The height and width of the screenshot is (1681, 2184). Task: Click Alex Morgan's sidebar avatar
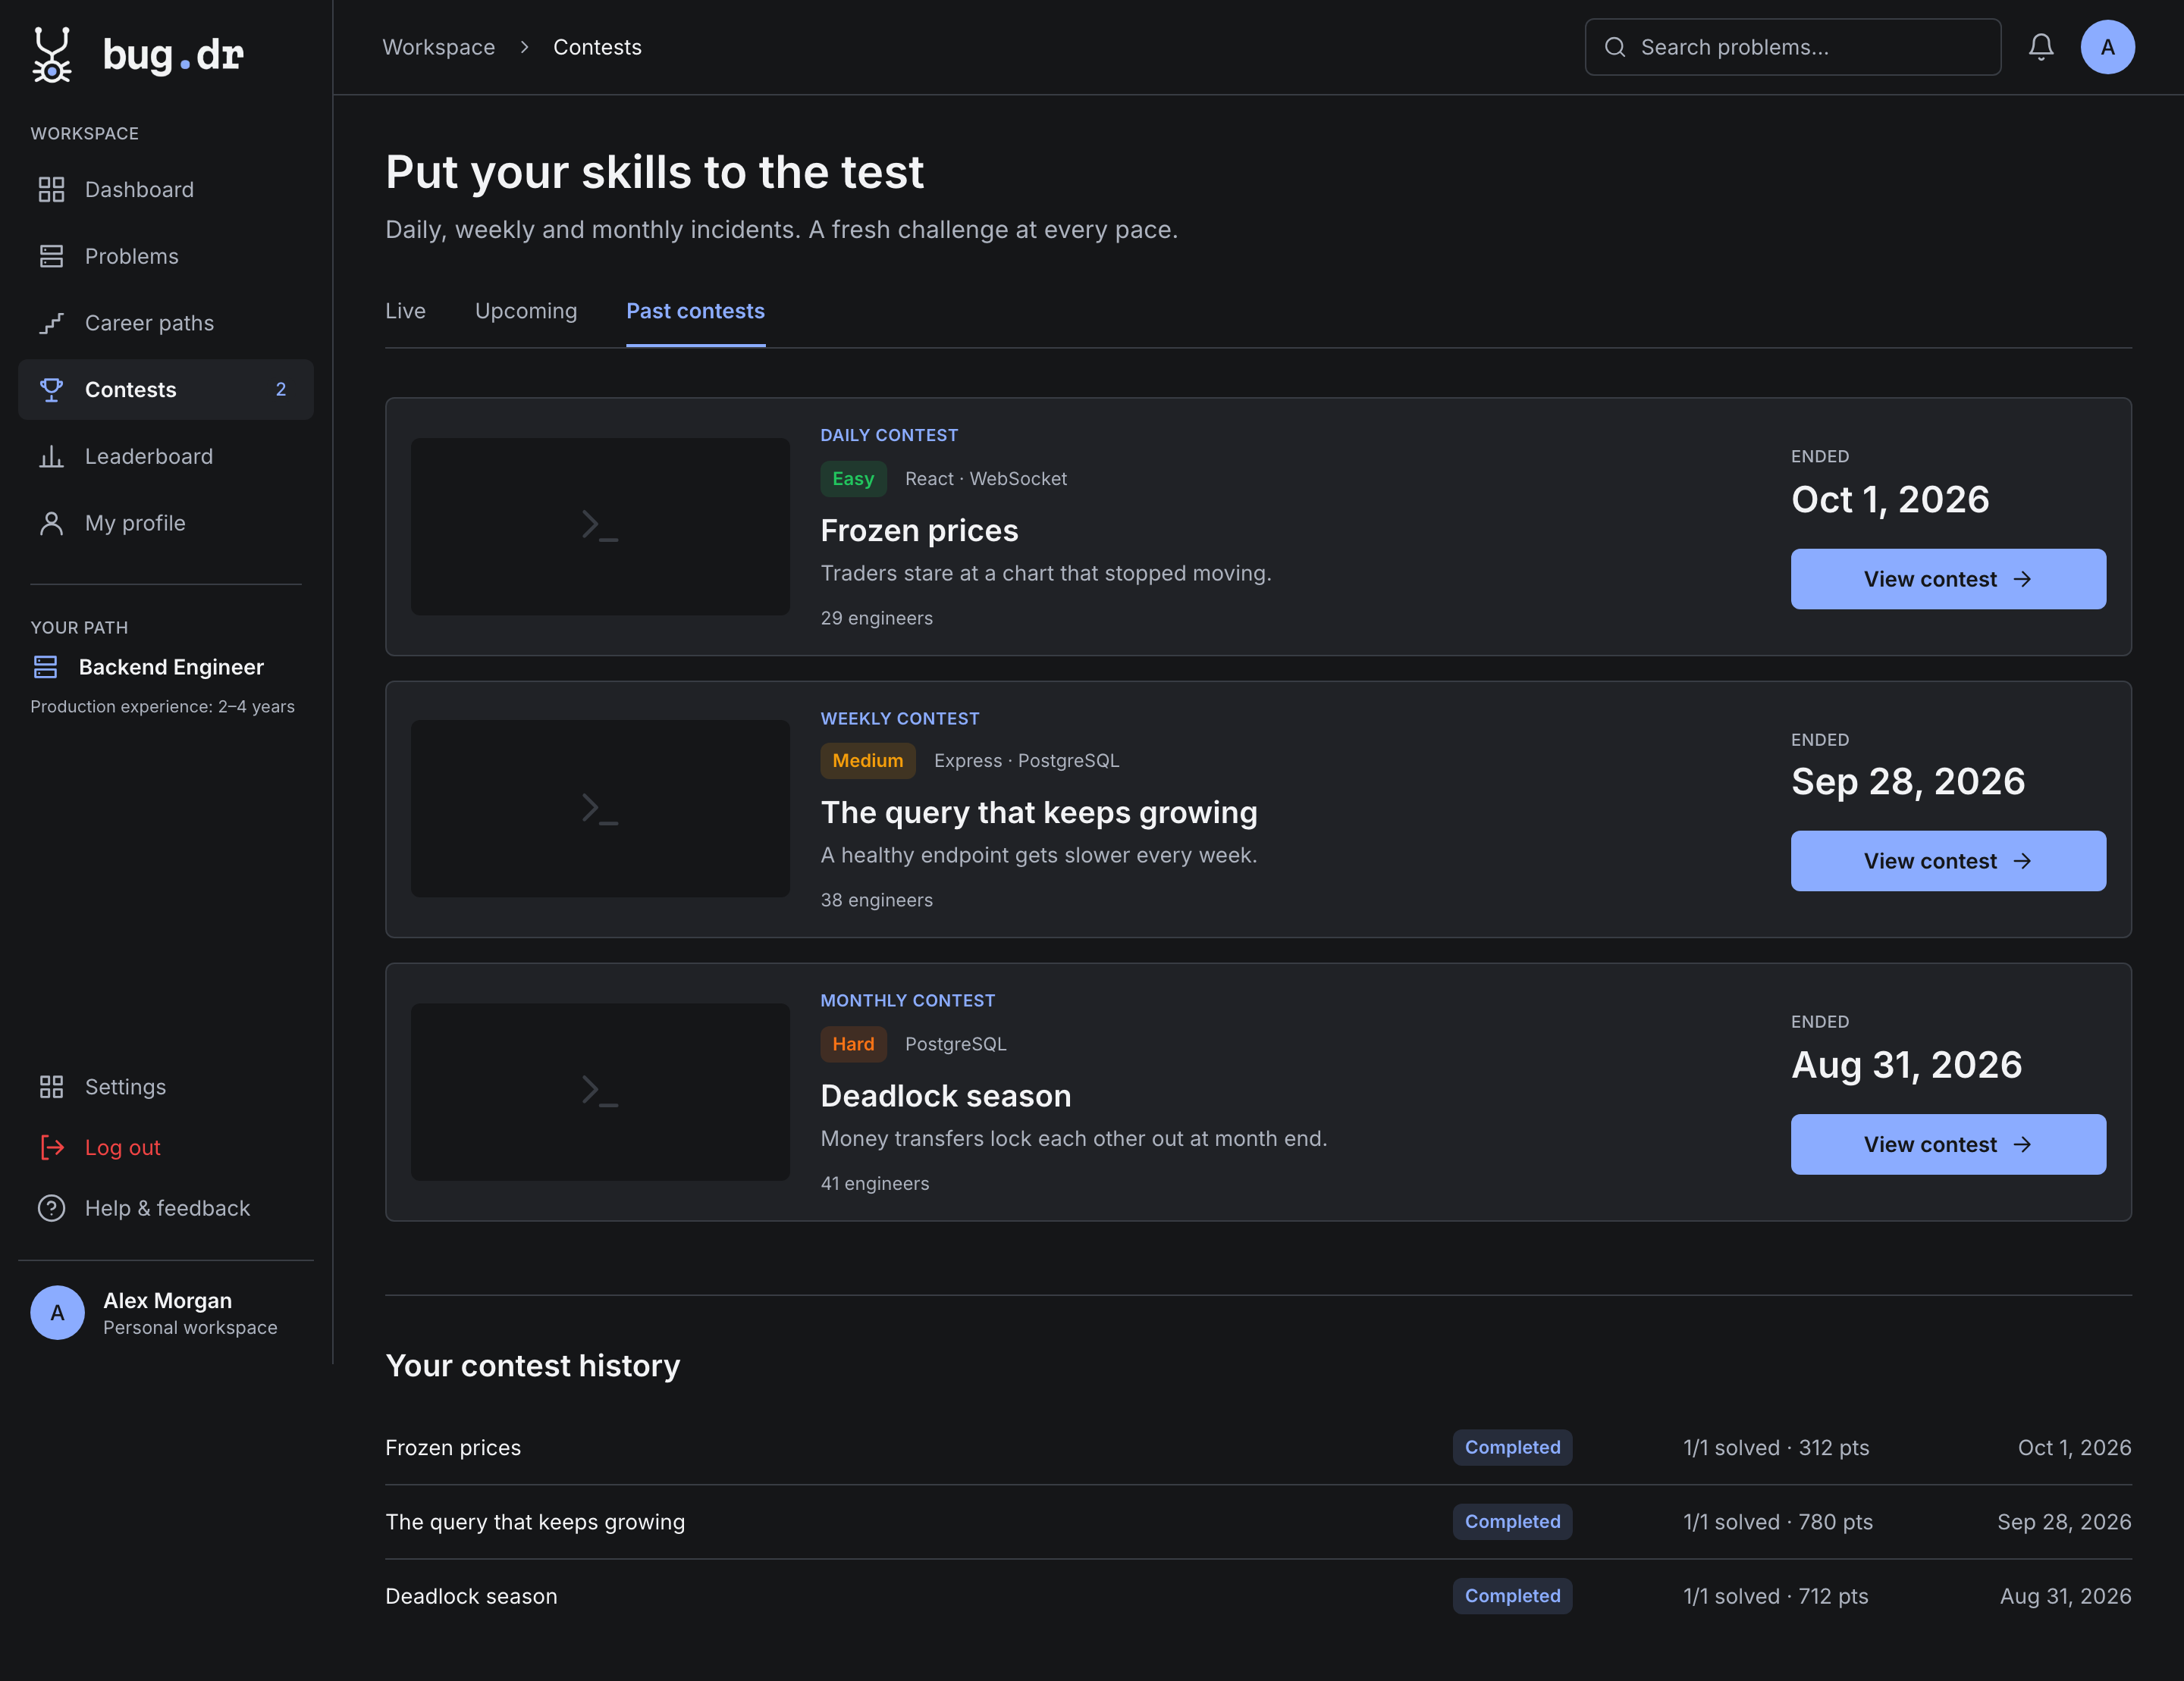pyautogui.click(x=57, y=1313)
